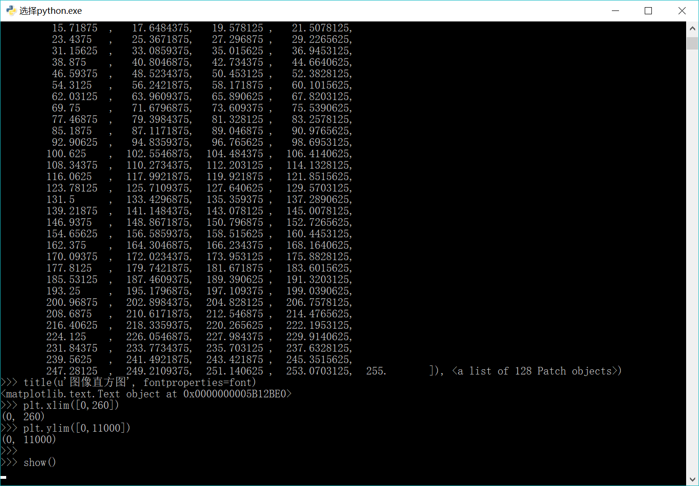
Task: Click the value 193.25
Action: (x=63, y=291)
